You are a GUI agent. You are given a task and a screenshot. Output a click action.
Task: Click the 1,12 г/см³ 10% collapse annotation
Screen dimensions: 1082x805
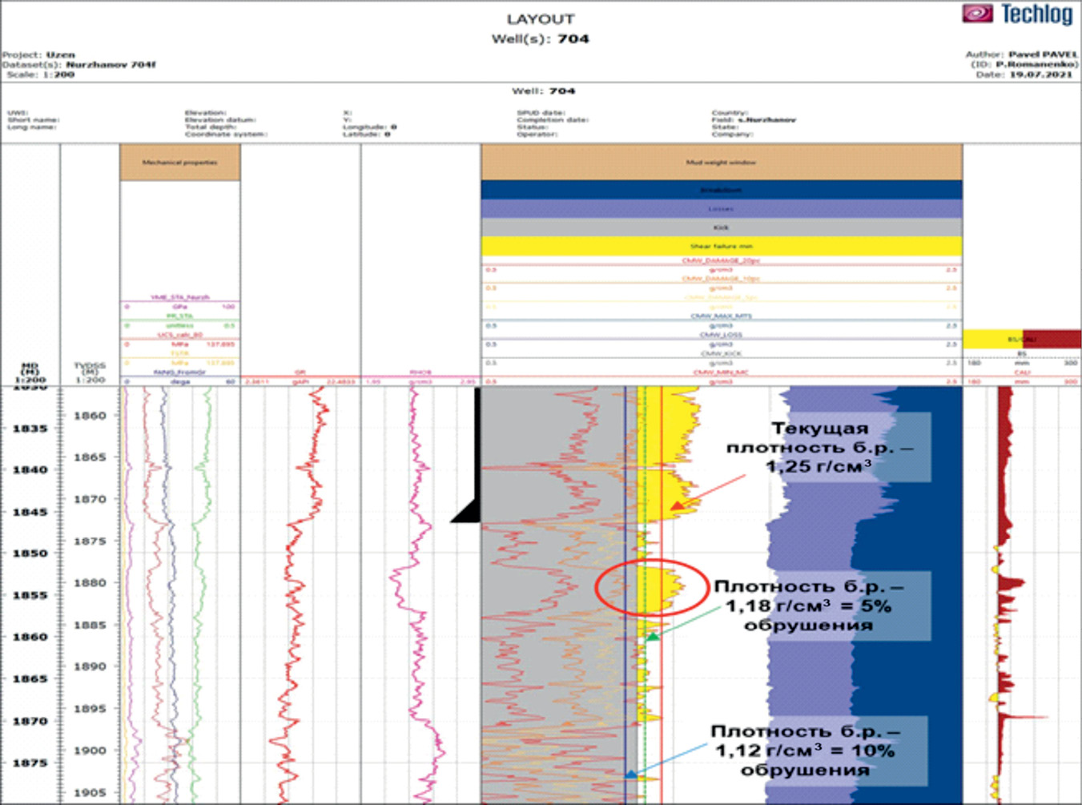point(805,751)
